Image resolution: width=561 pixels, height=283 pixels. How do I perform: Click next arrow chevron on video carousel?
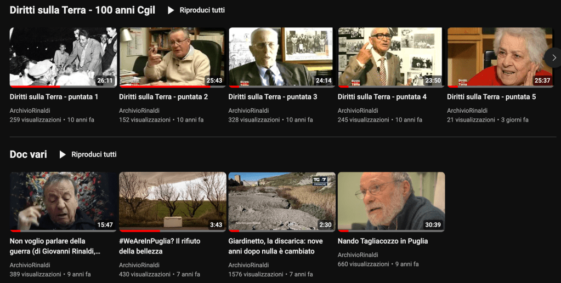[553, 57]
